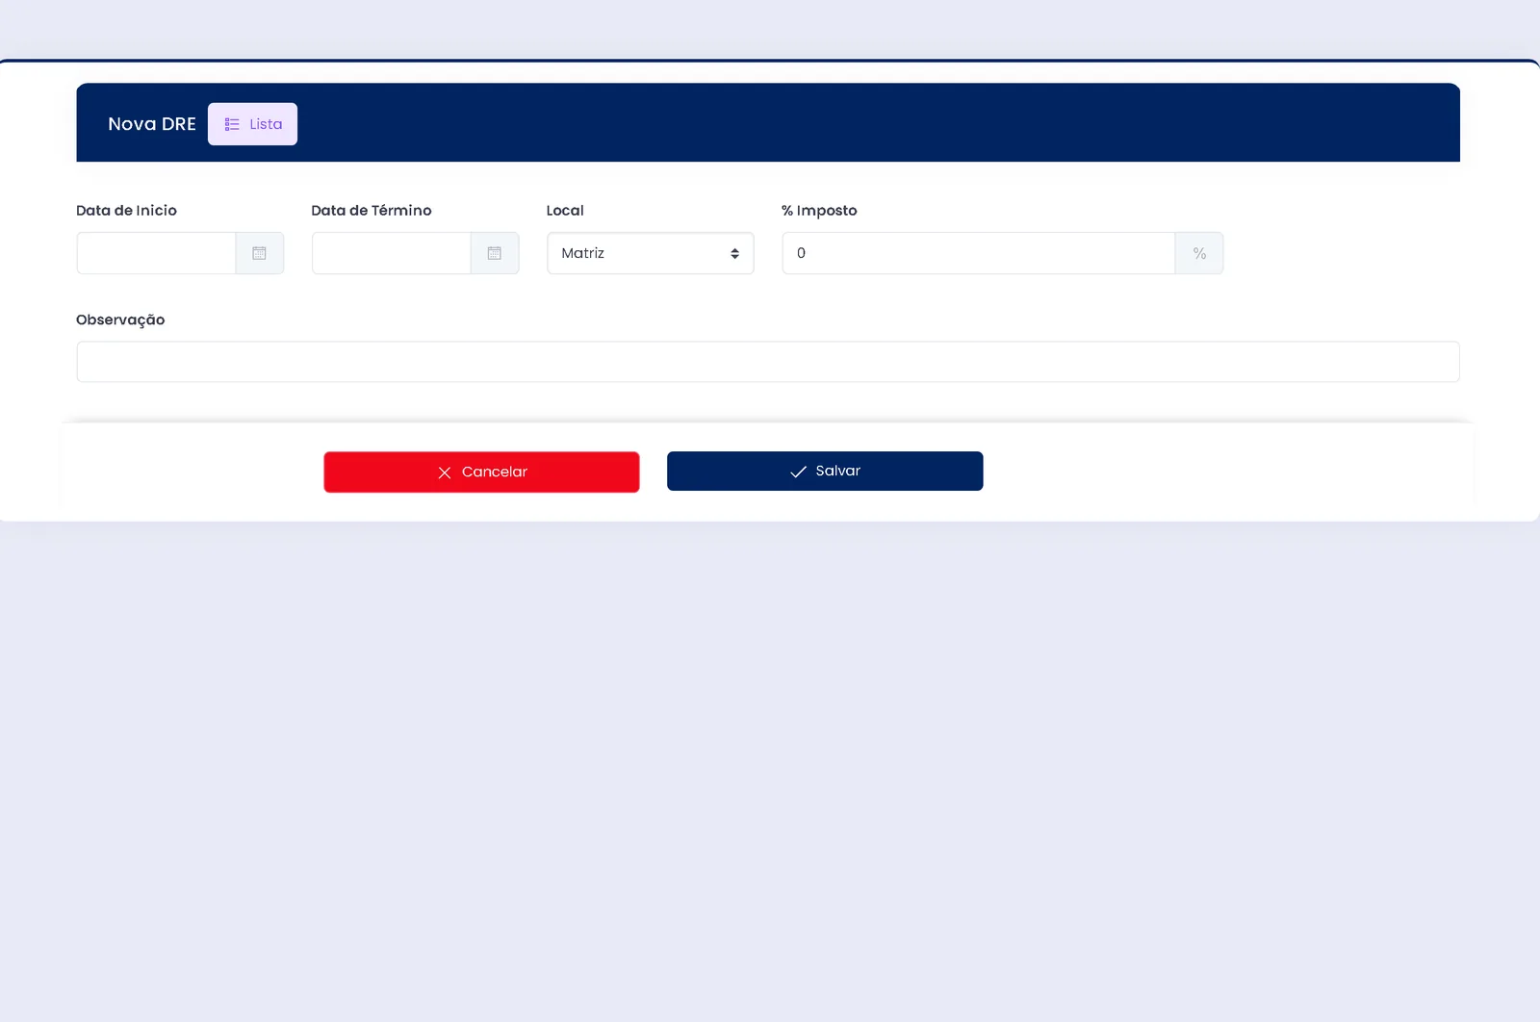Screen dimensions: 1540x1022
Task: Cancel the new DRE form
Action: coord(481,472)
